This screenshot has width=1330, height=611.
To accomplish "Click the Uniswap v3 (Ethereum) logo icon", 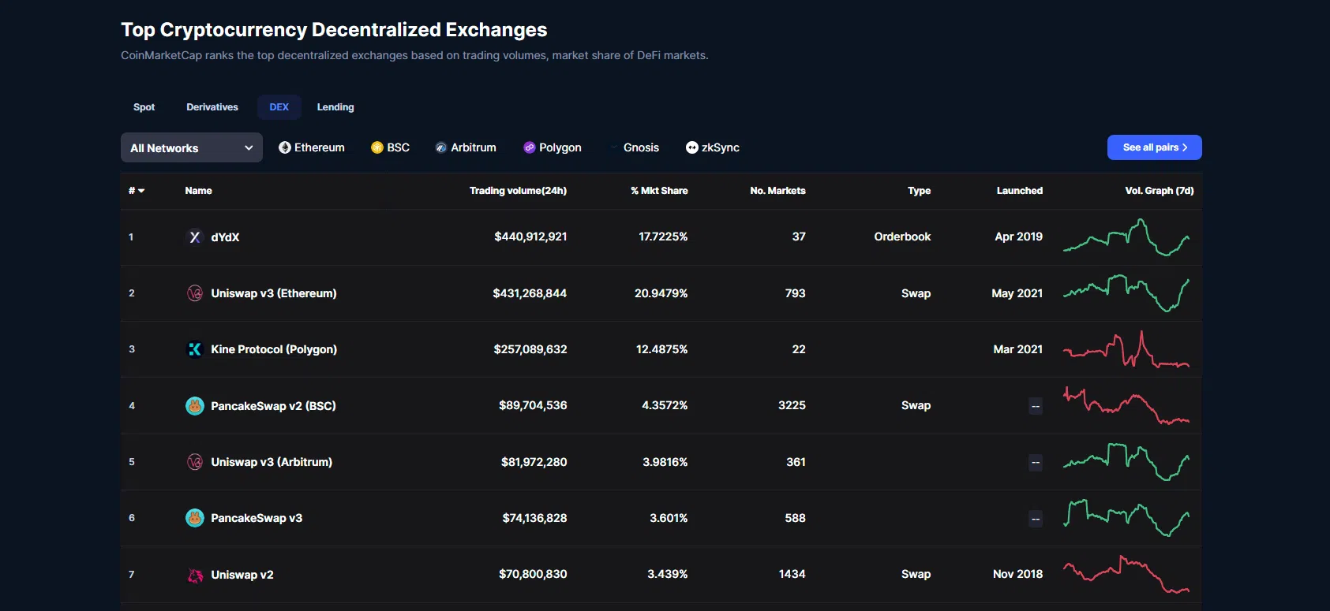I will pos(195,293).
